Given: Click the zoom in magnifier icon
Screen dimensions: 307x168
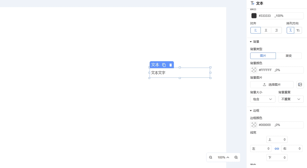Looking at the screenshot, I should point(236,157).
